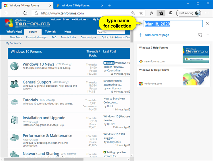This screenshot has width=213, height=161.
Task: Toggle the Collections toolbar button
Action: [161, 13]
